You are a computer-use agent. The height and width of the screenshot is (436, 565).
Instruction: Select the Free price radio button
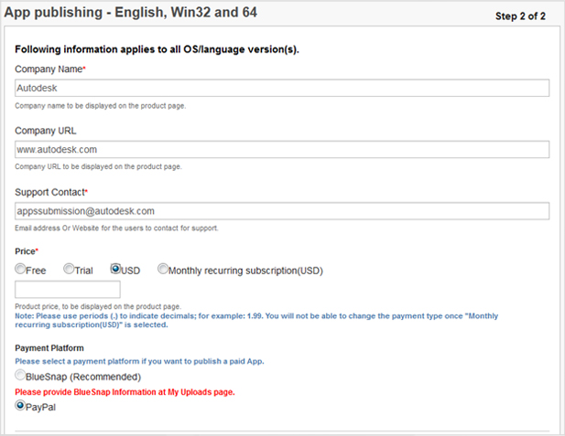coord(21,270)
